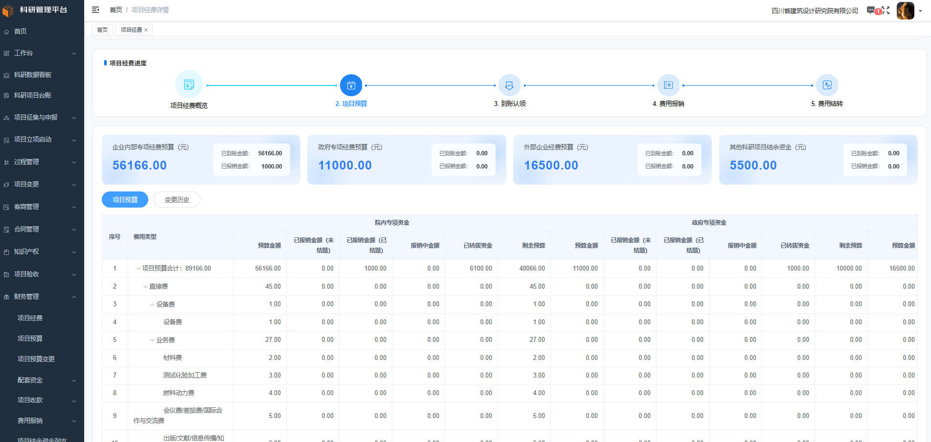Click the 材料费 table row label

pos(173,358)
